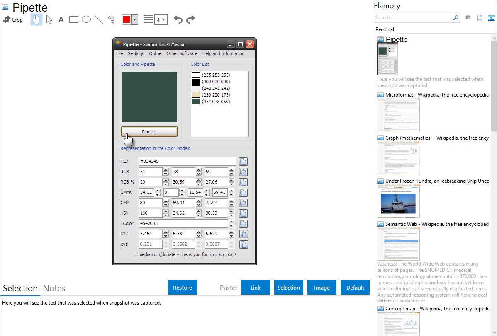The width and height of the screenshot is (497, 336).
Task: Switch to the Selection tab
Action: coord(20,288)
